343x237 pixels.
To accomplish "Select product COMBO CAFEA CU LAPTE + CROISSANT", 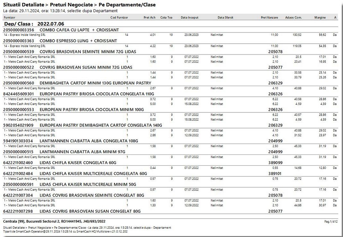I will tap(79, 30).
